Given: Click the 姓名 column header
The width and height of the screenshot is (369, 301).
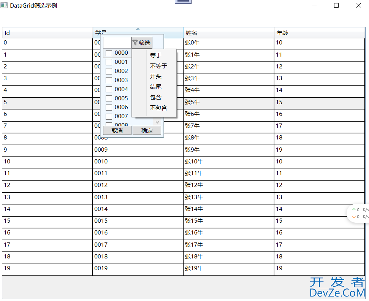Looking at the screenshot, I should (229, 33).
